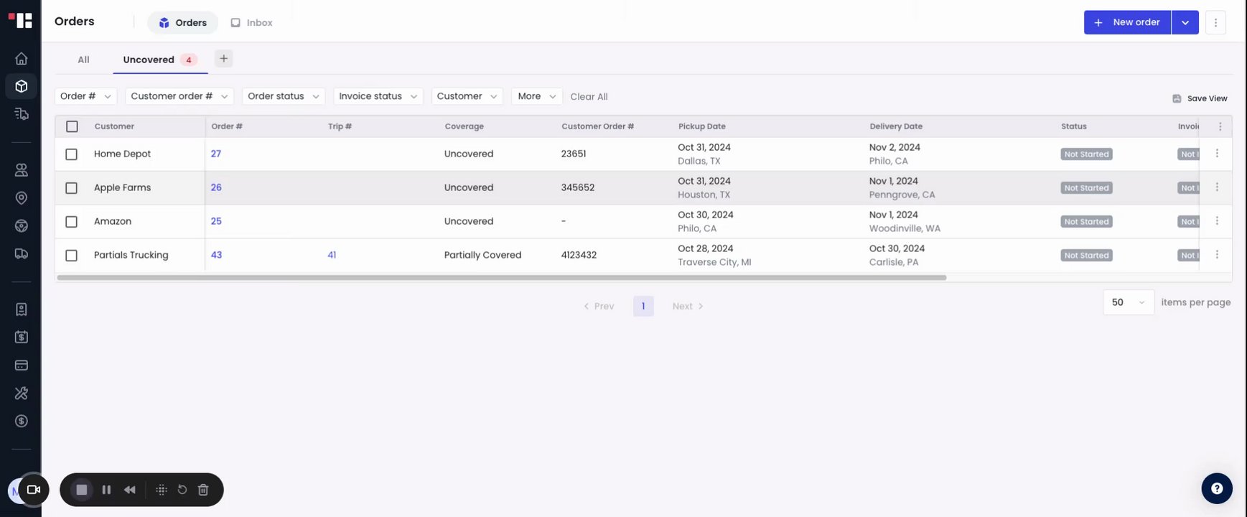The height and width of the screenshot is (517, 1247).
Task: Expand the Order status filter dropdown
Action: click(x=284, y=96)
